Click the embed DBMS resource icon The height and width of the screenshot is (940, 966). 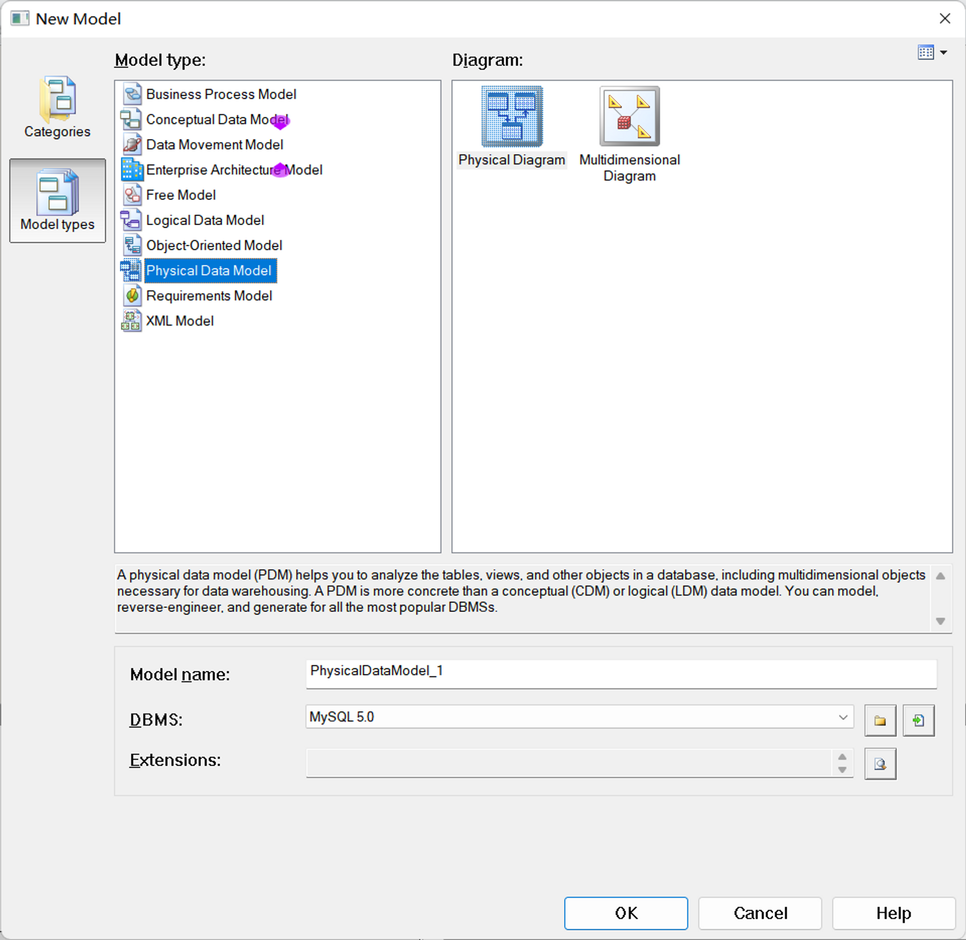[x=918, y=720]
